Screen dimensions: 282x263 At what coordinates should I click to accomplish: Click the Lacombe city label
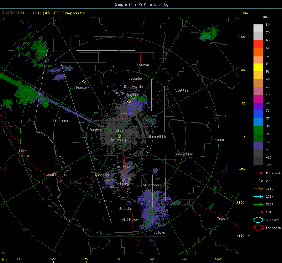(x=135, y=78)
